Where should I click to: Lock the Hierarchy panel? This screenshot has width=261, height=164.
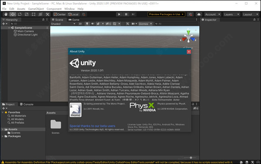pos(43,19)
